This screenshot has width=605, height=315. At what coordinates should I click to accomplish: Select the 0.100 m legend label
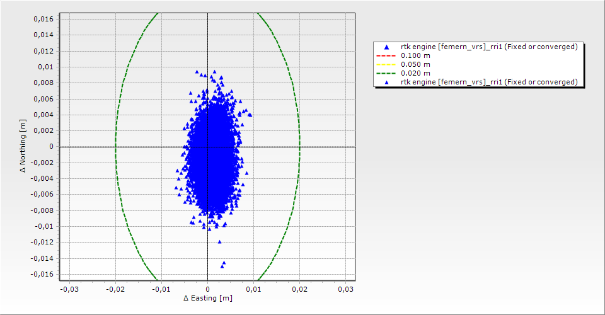click(415, 55)
